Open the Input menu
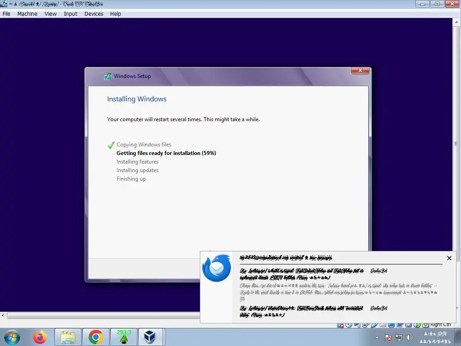This screenshot has width=461, height=346. click(71, 14)
